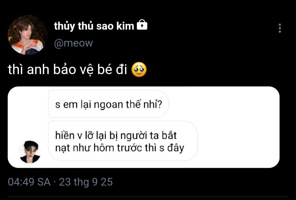Click the word "kim" in the display name
Viewport: 296px width, 200px height.
(x=126, y=26)
